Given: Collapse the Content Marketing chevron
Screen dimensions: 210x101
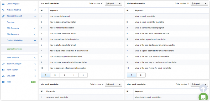Looking at the screenshot, I should (35, 41).
